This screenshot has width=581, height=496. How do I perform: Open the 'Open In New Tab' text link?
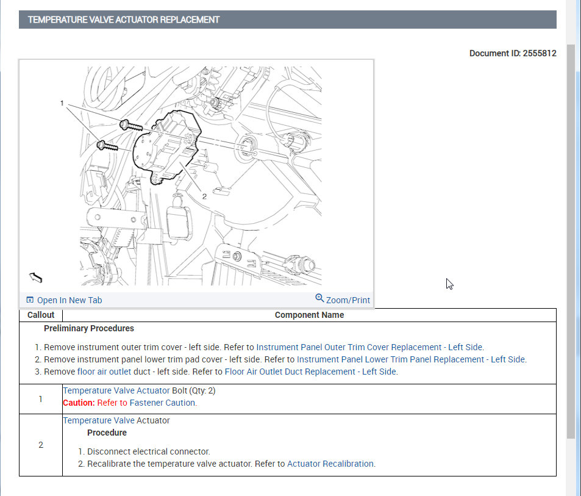(70, 300)
